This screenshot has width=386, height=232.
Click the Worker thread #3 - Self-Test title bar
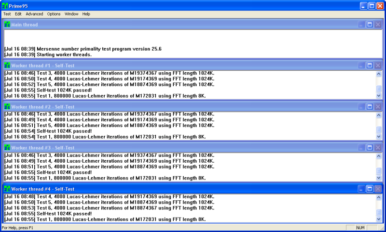[x=193, y=148]
